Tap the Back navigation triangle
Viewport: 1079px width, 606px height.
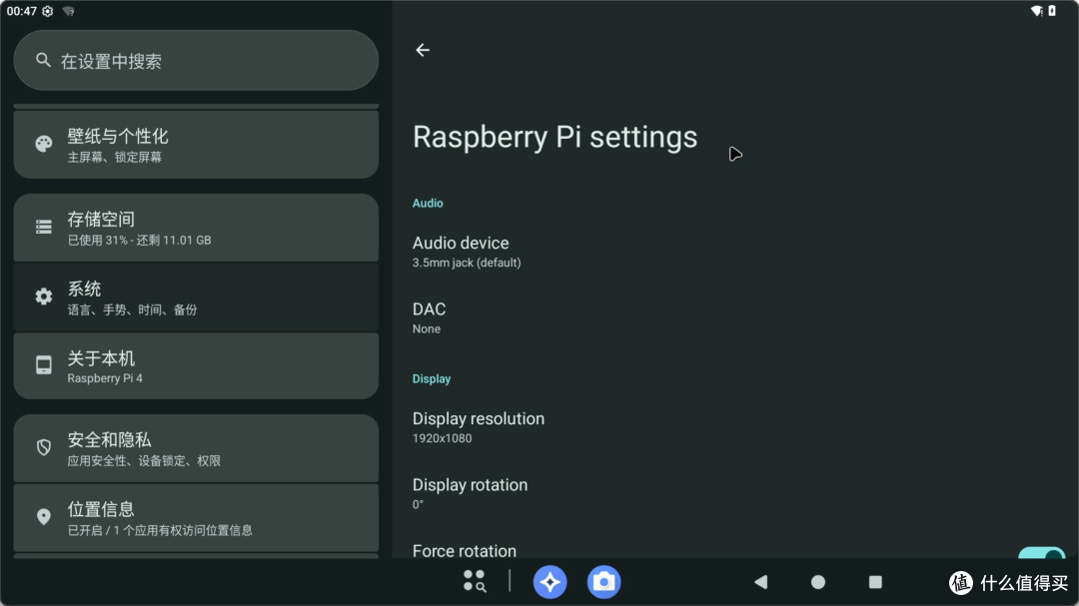pyautogui.click(x=760, y=582)
